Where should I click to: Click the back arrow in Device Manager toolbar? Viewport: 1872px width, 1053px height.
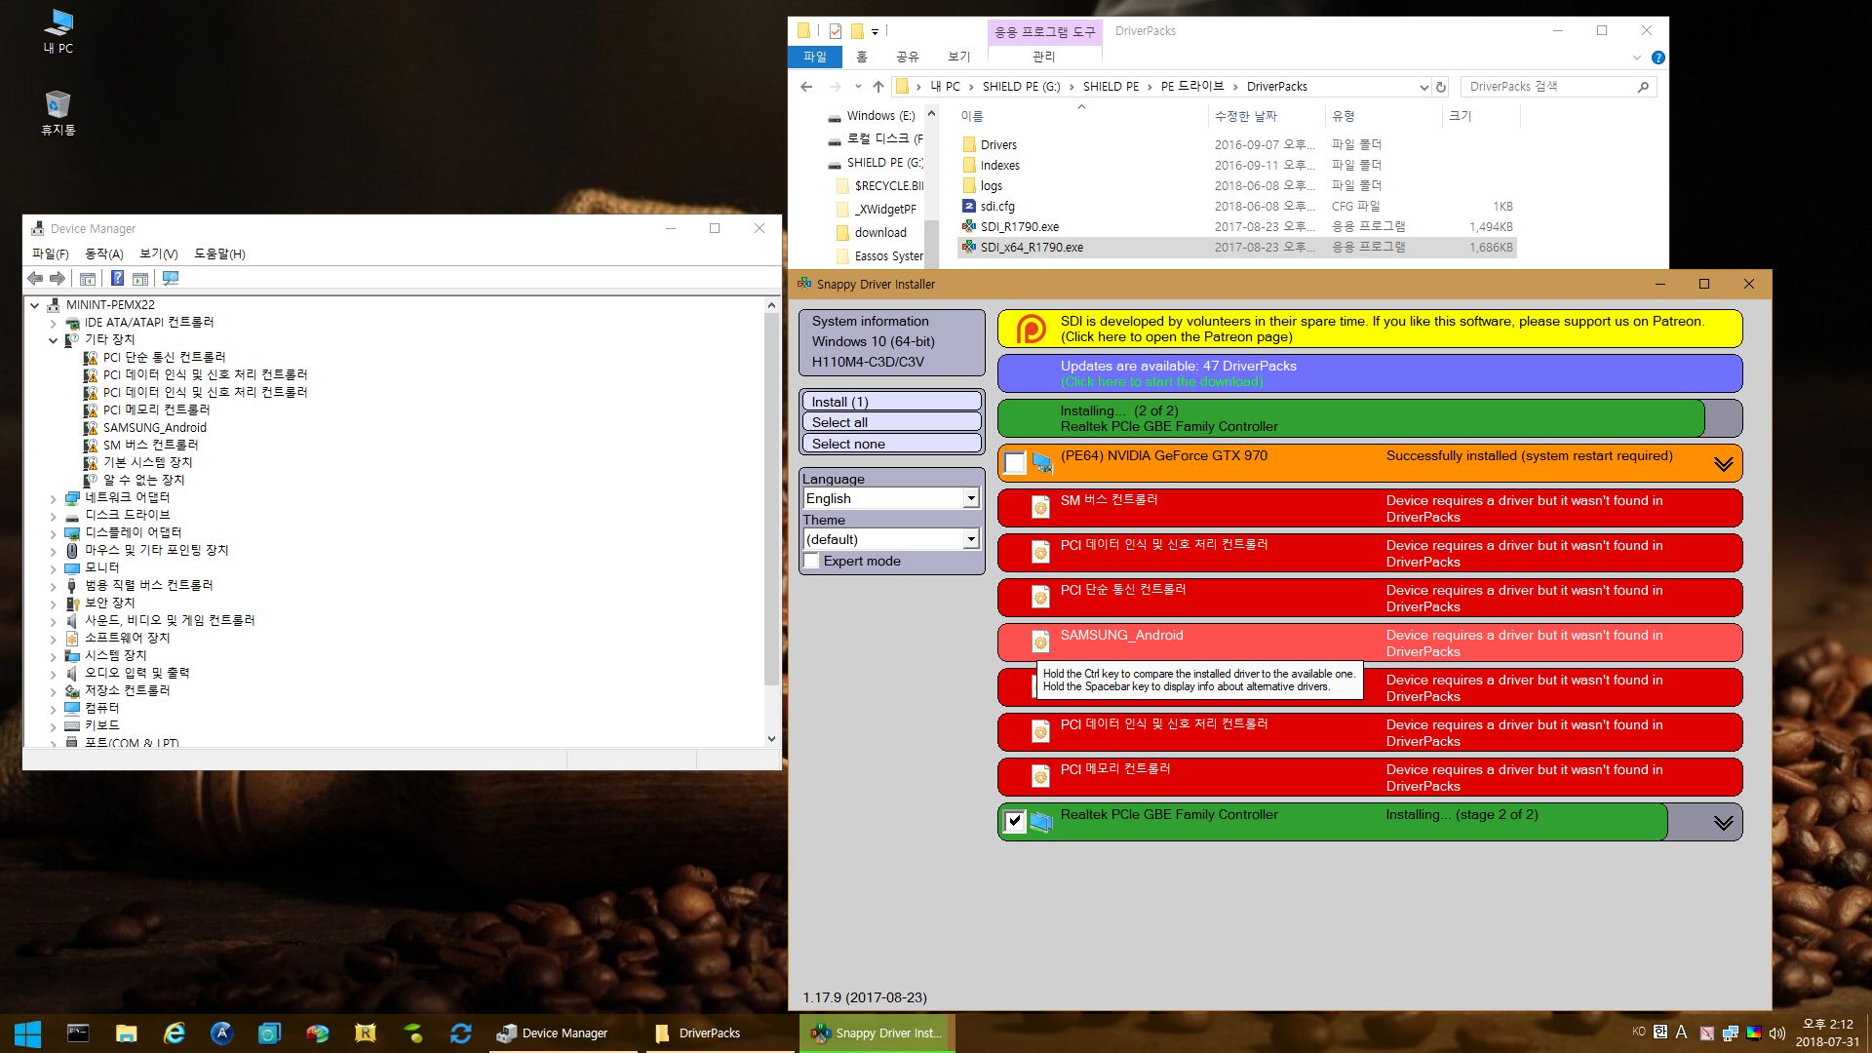[x=35, y=279]
